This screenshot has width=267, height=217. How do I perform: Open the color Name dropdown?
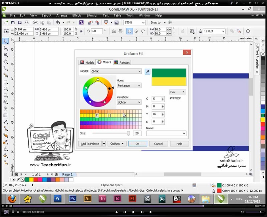pyautogui.click(x=166, y=133)
